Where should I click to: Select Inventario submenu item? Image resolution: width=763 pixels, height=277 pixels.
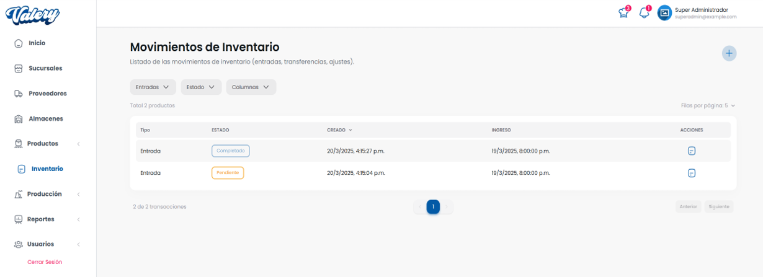(x=47, y=169)
